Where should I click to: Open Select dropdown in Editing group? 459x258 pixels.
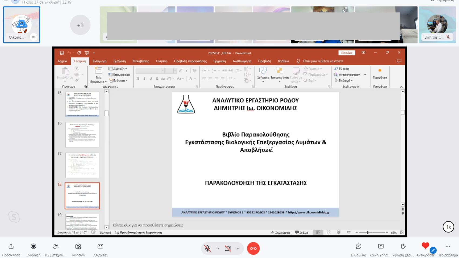344,80
